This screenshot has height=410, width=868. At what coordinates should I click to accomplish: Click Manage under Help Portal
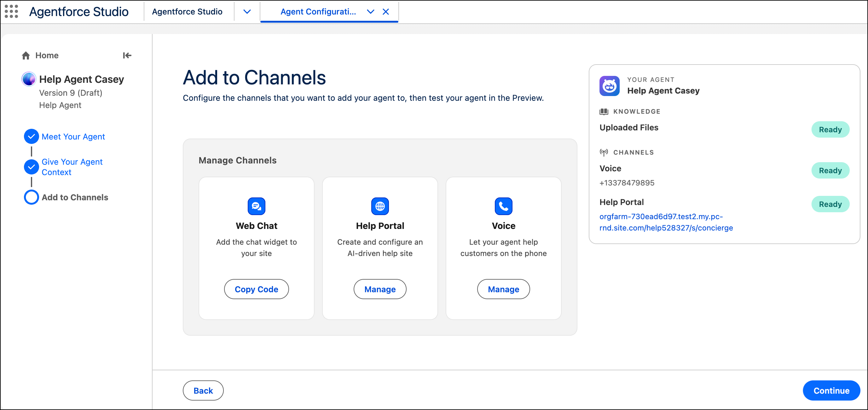[x=380, y=289]
